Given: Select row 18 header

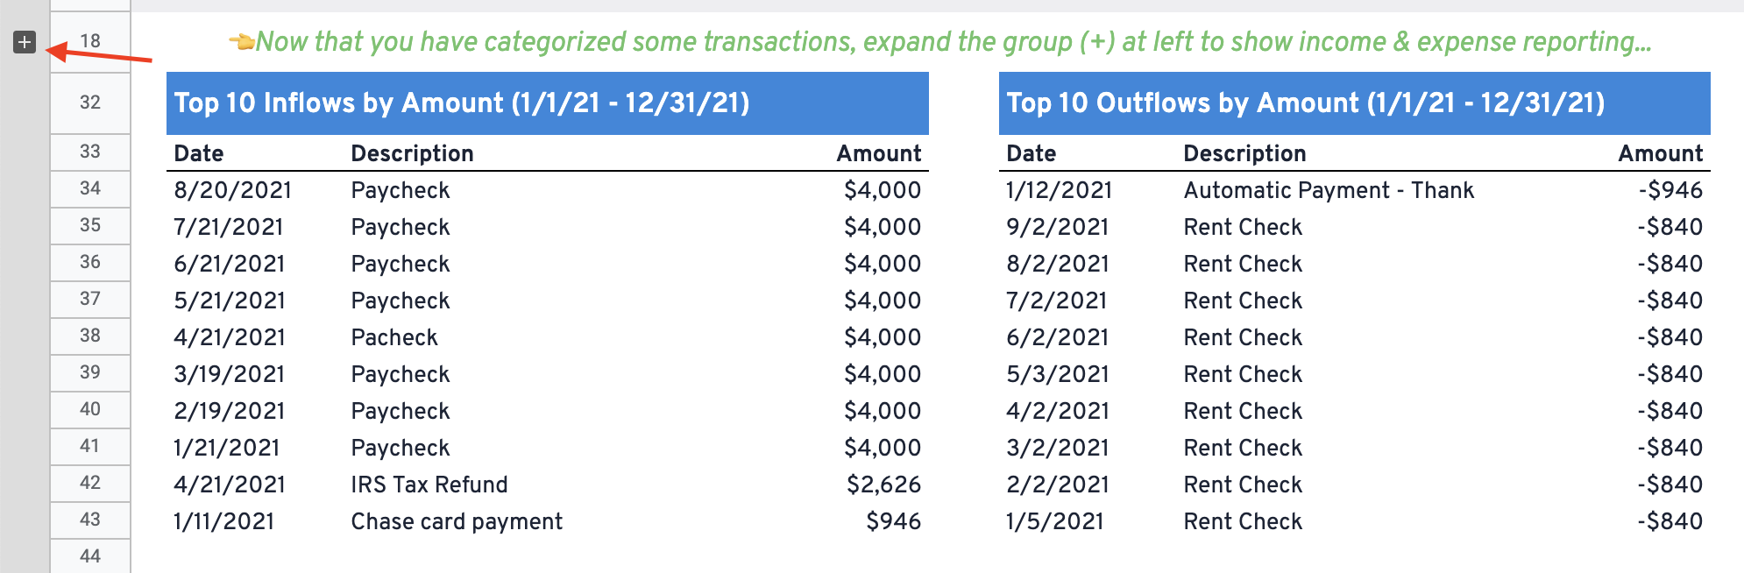Looking at the screenshot, I should click(x=90, y=41).
